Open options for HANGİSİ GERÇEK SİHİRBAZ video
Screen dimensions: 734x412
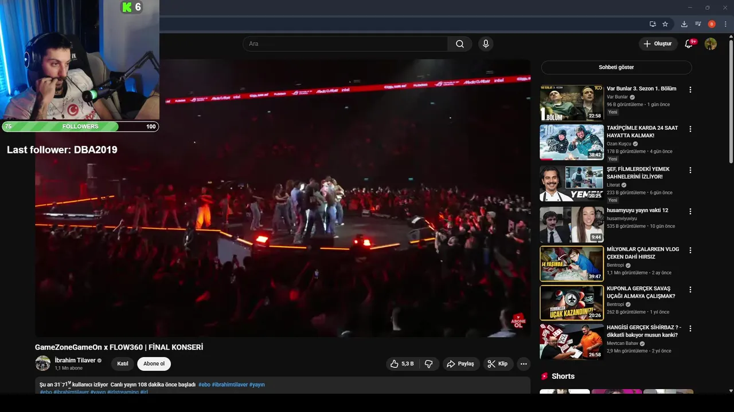pos(690,329)
